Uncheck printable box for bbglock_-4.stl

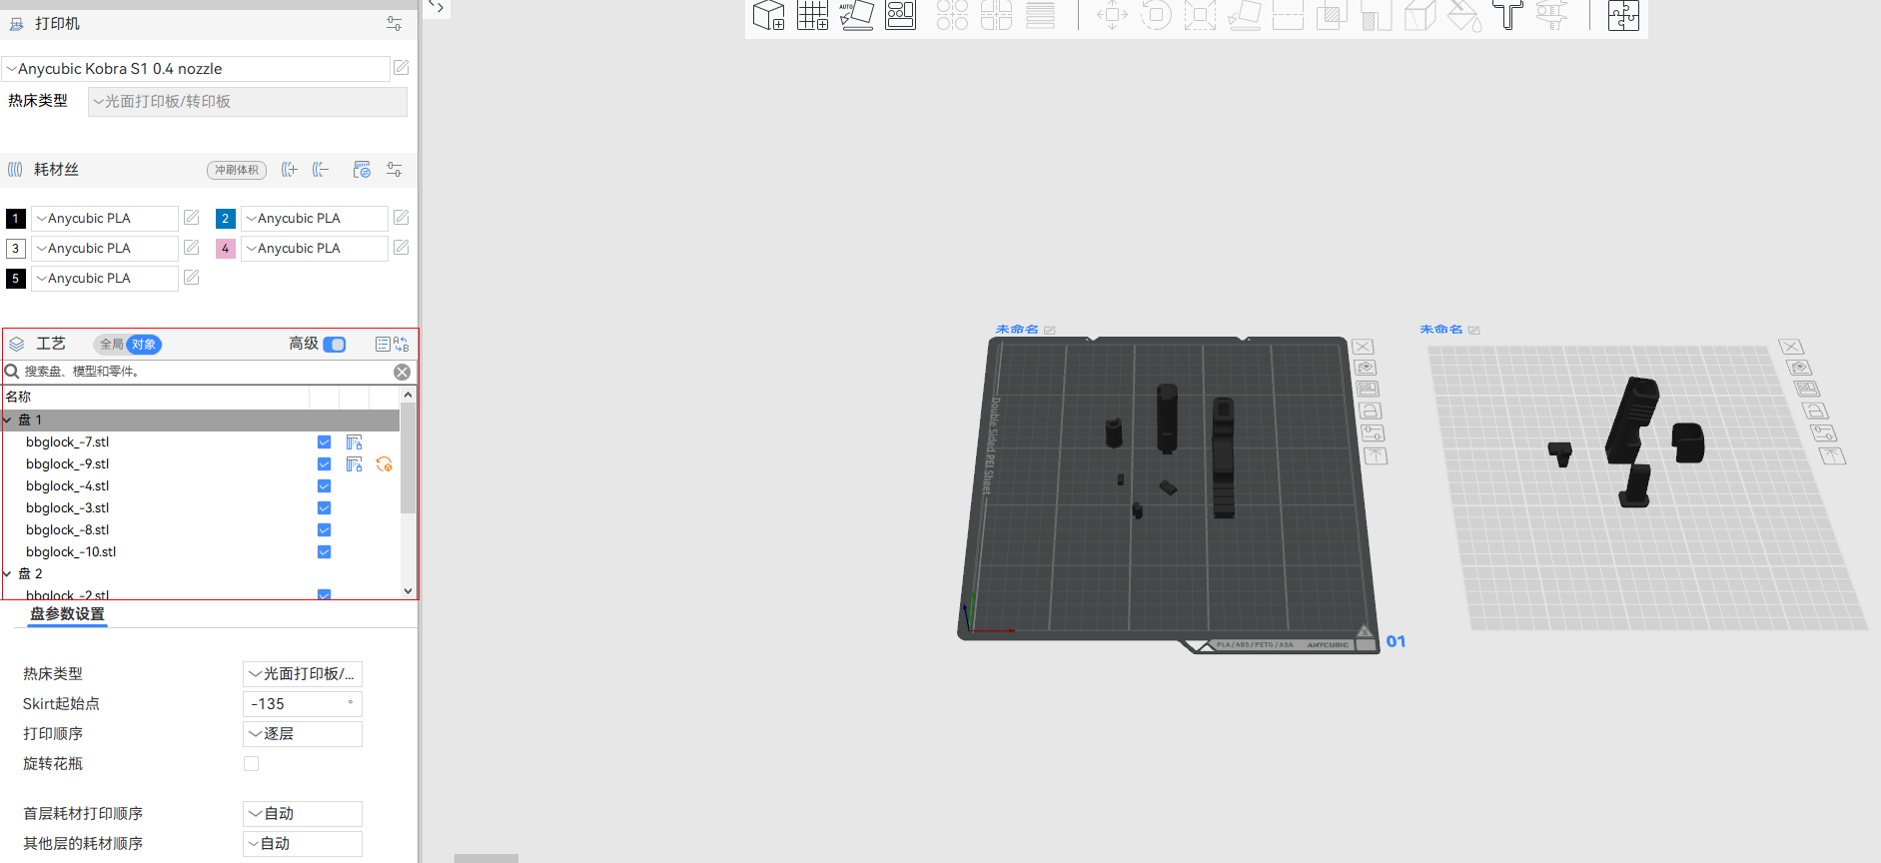pos(324,486)
